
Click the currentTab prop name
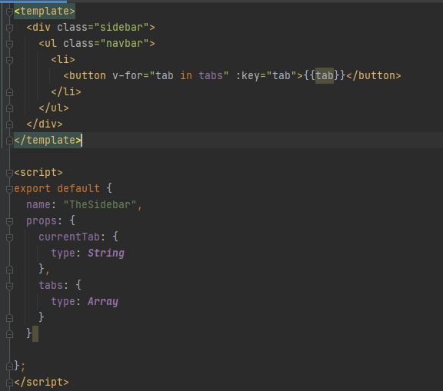(69, 237)
